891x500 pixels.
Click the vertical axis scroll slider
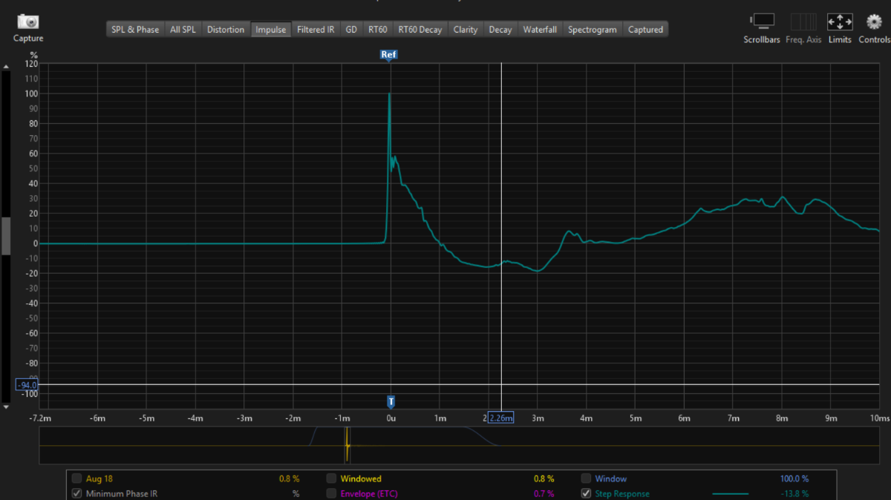tap(5, 236)
